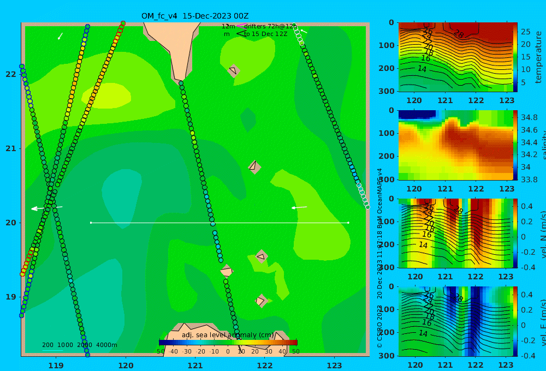Click the latitude label 21 on main map

click(11, 148)
